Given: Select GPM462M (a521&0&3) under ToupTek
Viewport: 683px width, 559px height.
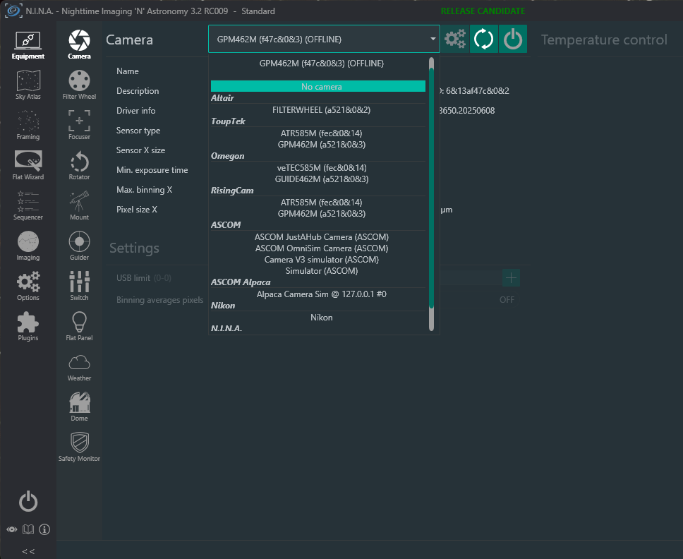Looking at the screenshot, I should click(x=322, y=145).
